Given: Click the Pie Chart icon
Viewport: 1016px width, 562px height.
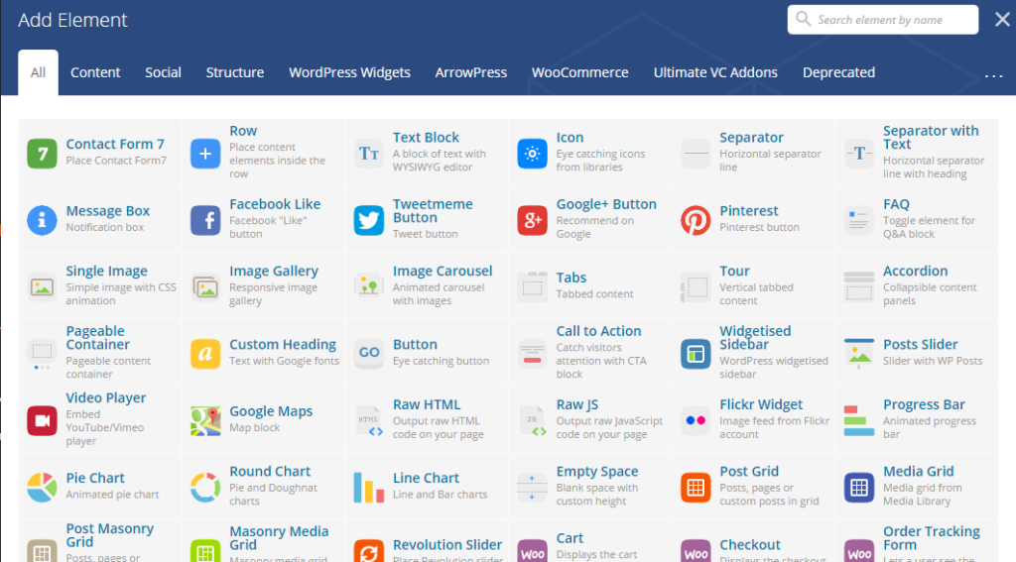Looking at the screenshot, I should tap(42, 487).
